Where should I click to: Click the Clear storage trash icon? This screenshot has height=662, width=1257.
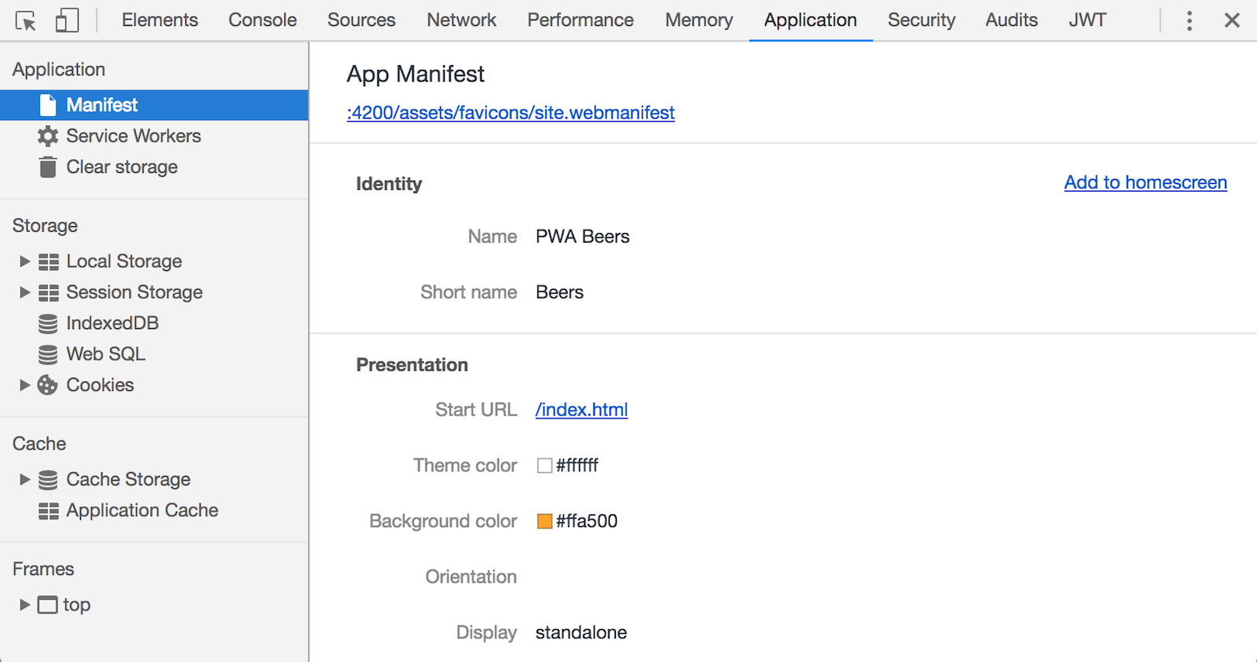pos(48,167)
